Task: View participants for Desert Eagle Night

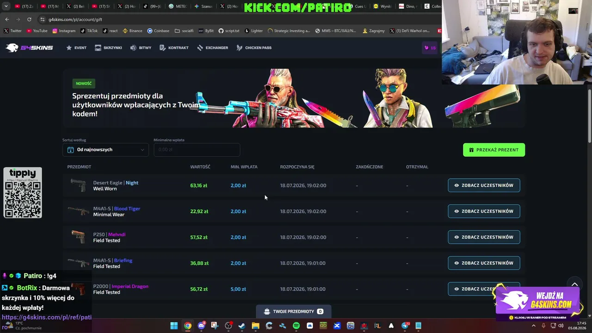Action: point(484,185)
